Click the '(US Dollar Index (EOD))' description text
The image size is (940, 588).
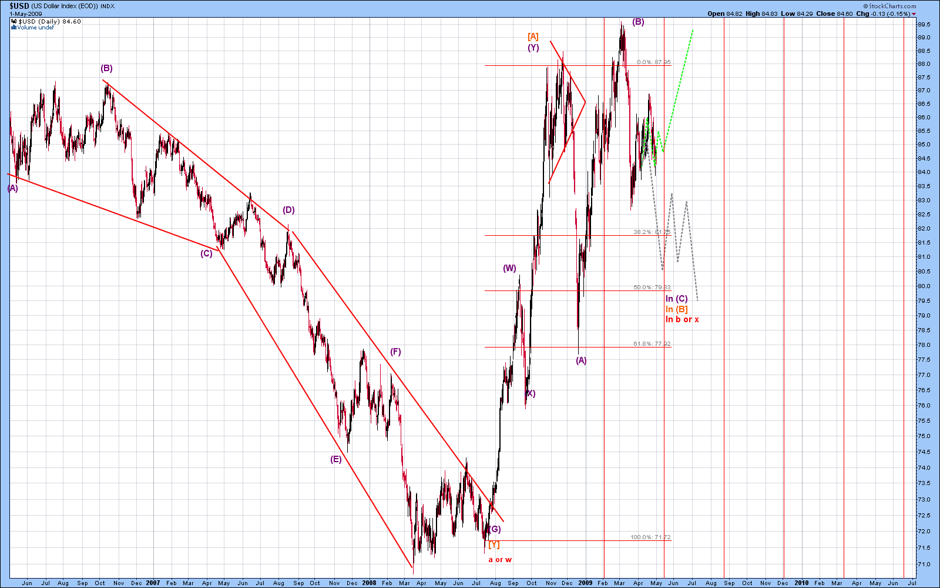tap(65, 6)
